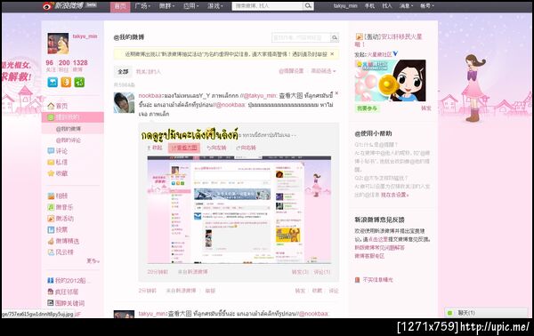Click 手机 mobile link in top bar
The image size is (534, 336).
(369, 6)
